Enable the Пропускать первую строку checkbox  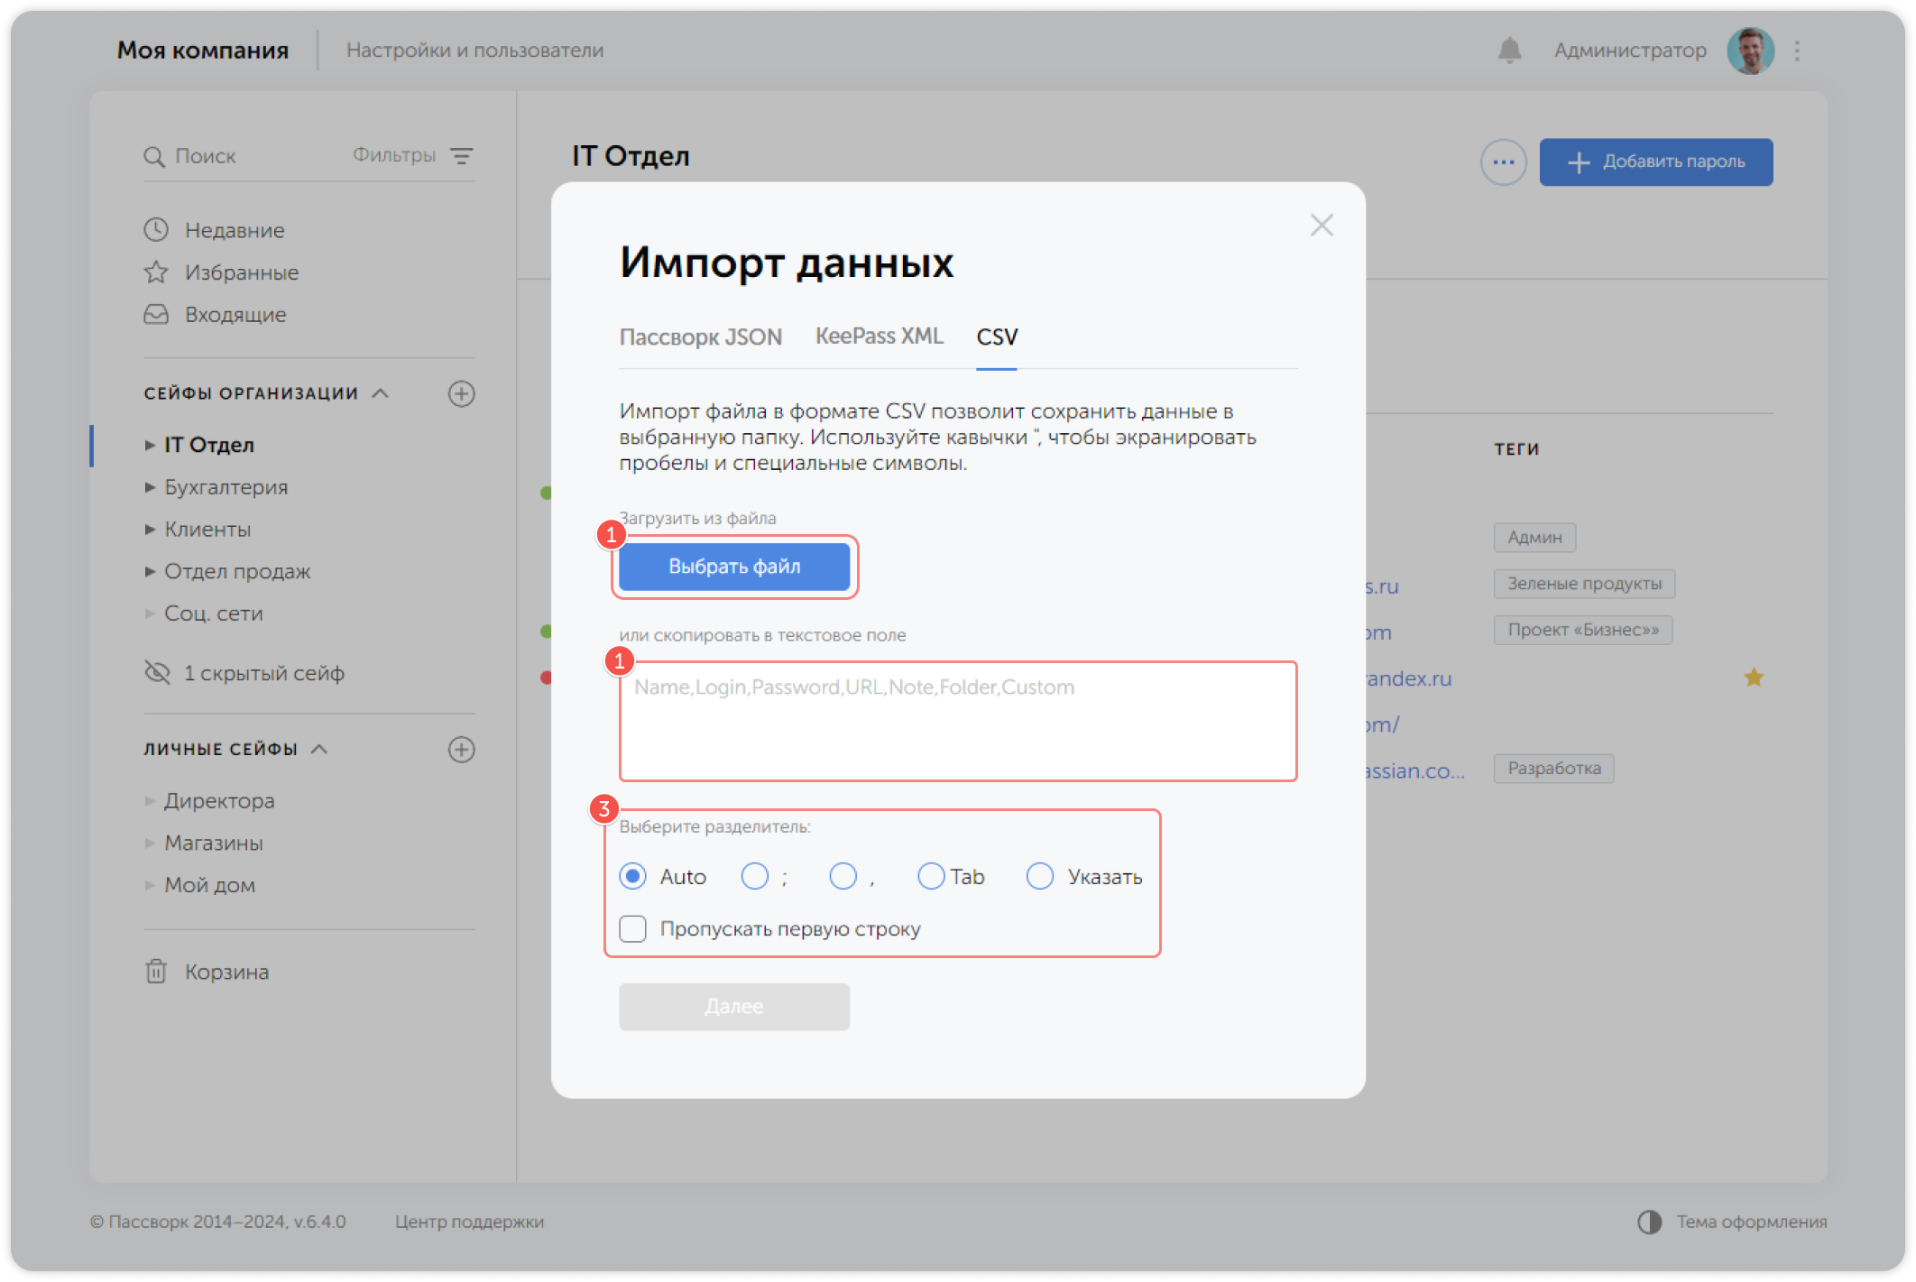(x=632, y=928)
